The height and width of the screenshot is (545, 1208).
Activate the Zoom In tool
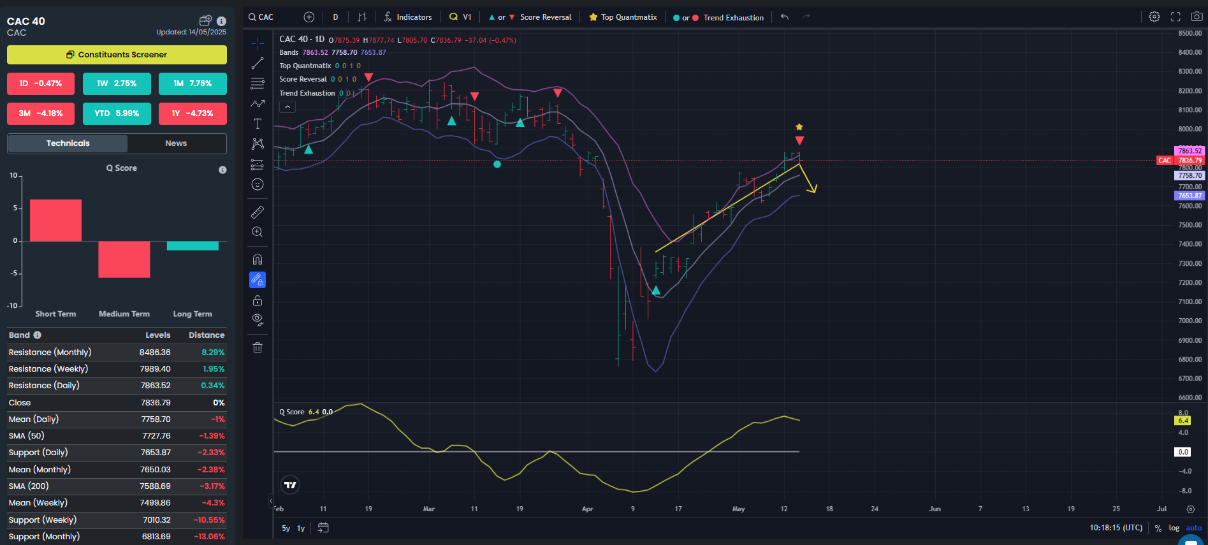[258, 232]
